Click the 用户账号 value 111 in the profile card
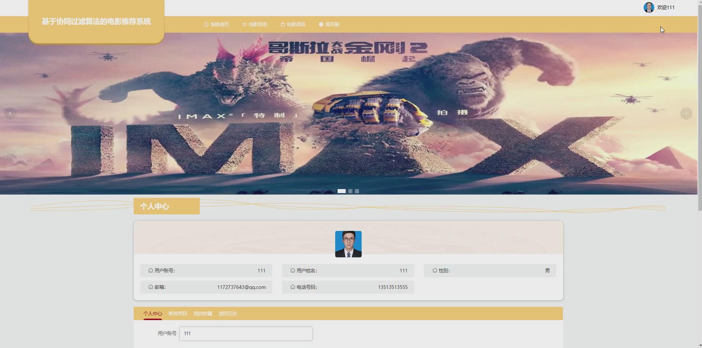This screenshot has width=702, height=348. [261, 271]
